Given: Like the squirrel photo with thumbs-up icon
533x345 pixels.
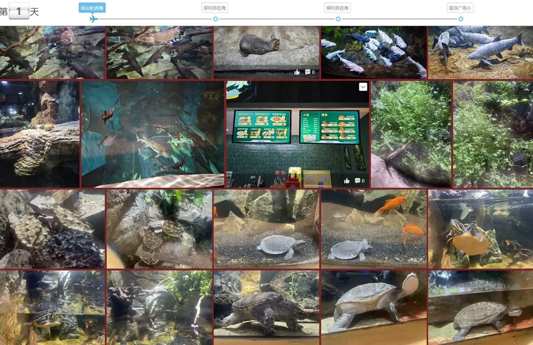Looking at the screenshot, I should pyautogui.click(x=297, y=72).
